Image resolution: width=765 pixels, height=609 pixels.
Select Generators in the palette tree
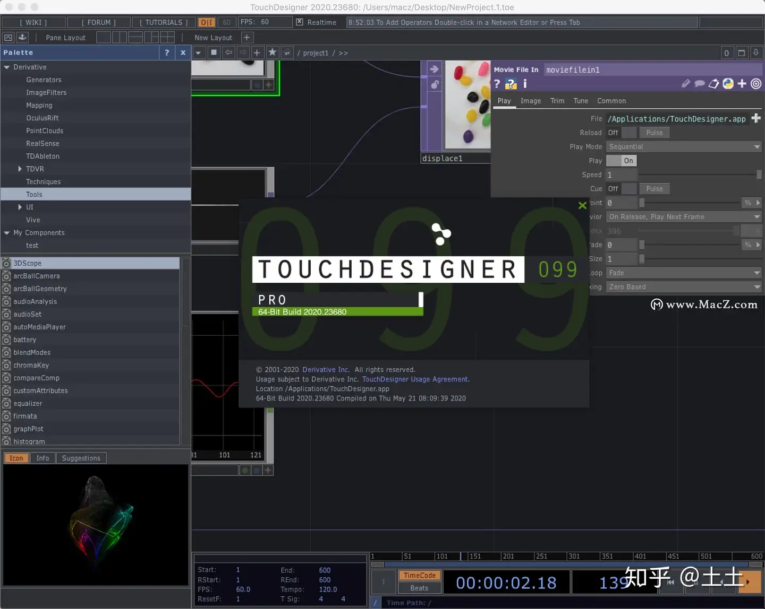(x=44, y=80)
